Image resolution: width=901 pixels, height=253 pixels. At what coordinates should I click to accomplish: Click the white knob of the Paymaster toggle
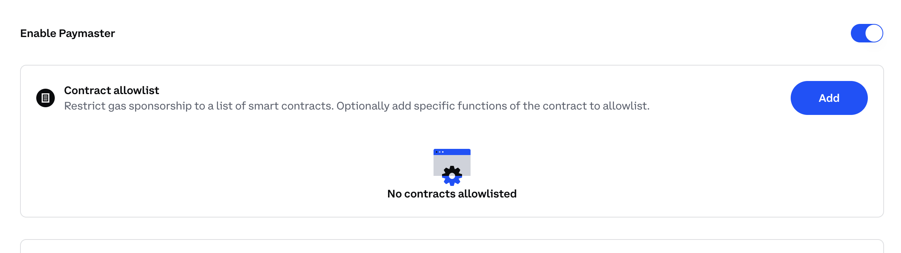[874, 33]
